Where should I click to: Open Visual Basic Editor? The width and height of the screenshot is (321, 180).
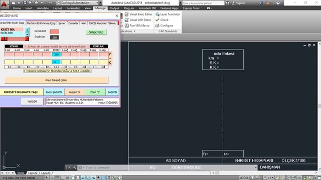point(138,14)
